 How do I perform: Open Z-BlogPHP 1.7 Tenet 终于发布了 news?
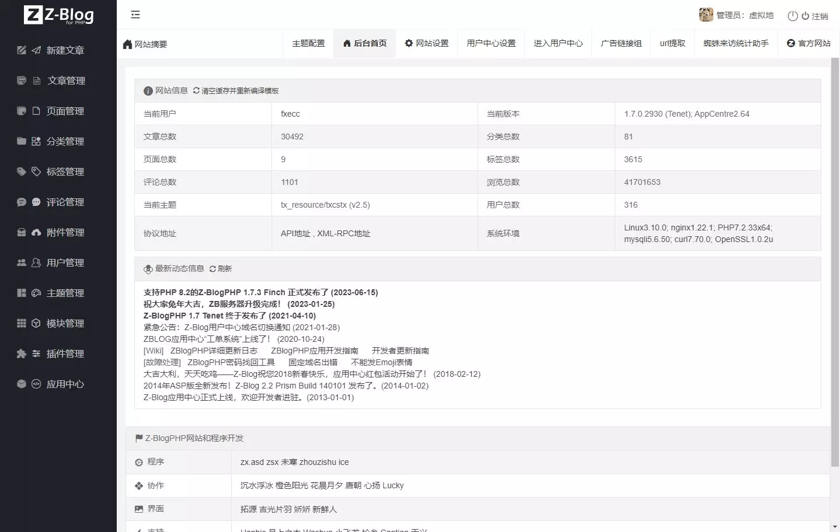click(229, 316)
